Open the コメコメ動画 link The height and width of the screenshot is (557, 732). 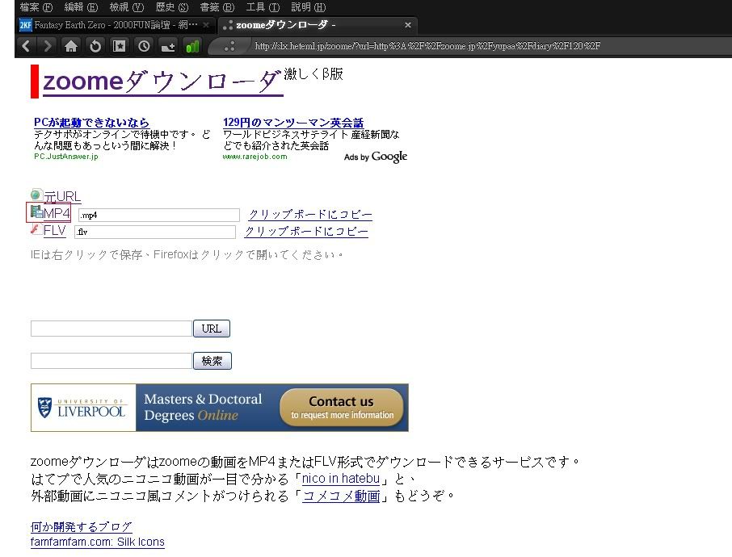point(341,496)
